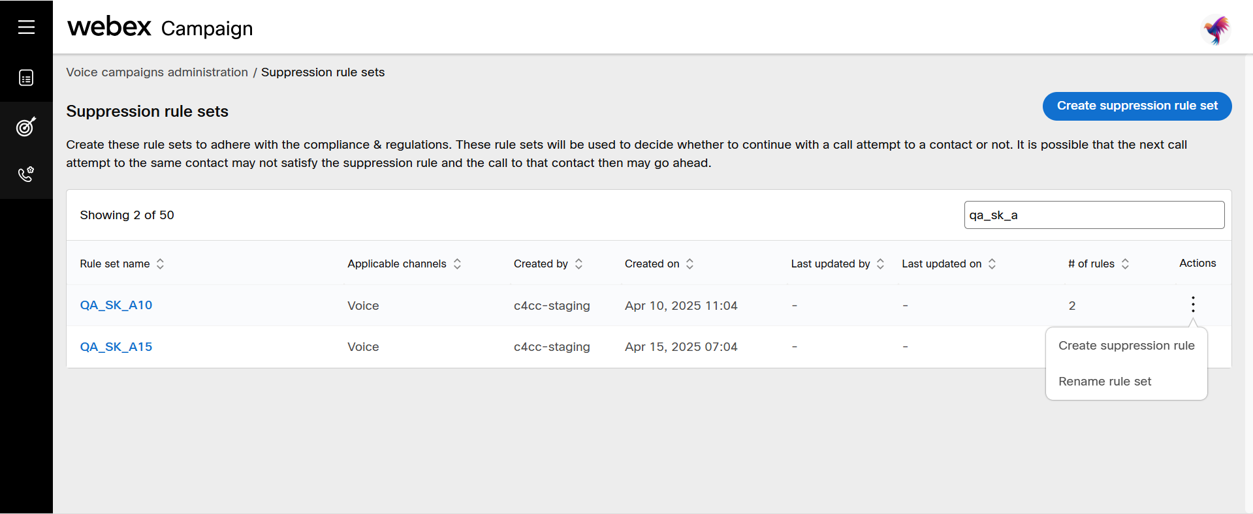Open the hamburger navigation menu

point(26,27)
